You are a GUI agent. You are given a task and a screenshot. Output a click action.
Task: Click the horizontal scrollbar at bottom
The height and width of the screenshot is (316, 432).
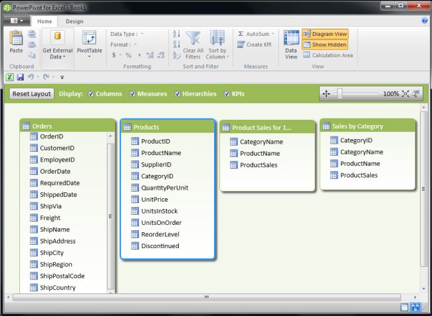207,297
